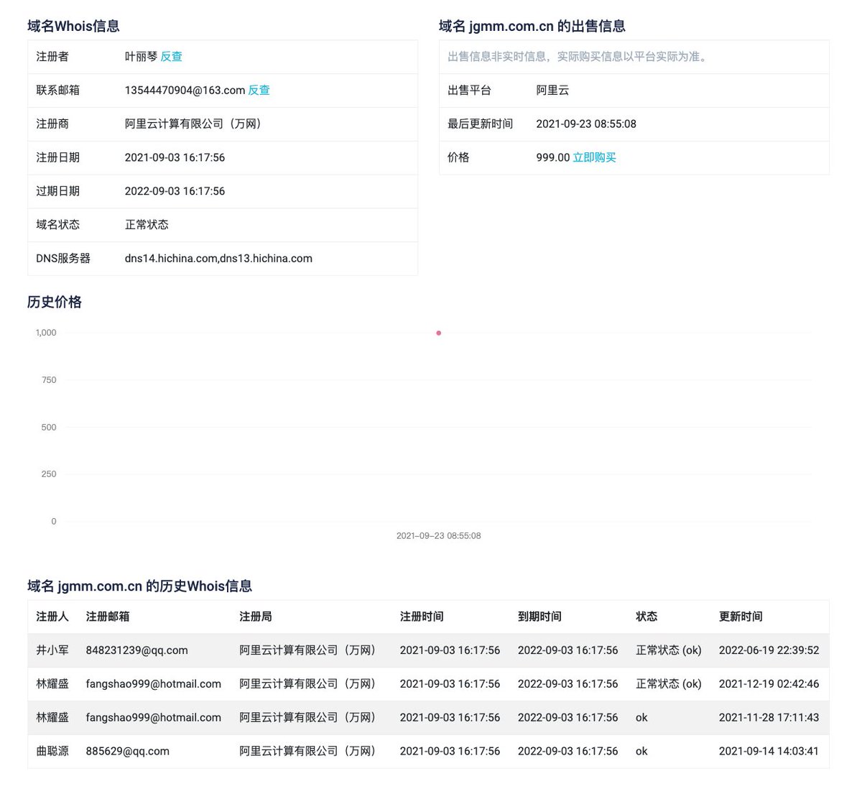This screenshot has width=862, height=794.
Task: Click the 最后更新时间 field label
Action: 480,124
